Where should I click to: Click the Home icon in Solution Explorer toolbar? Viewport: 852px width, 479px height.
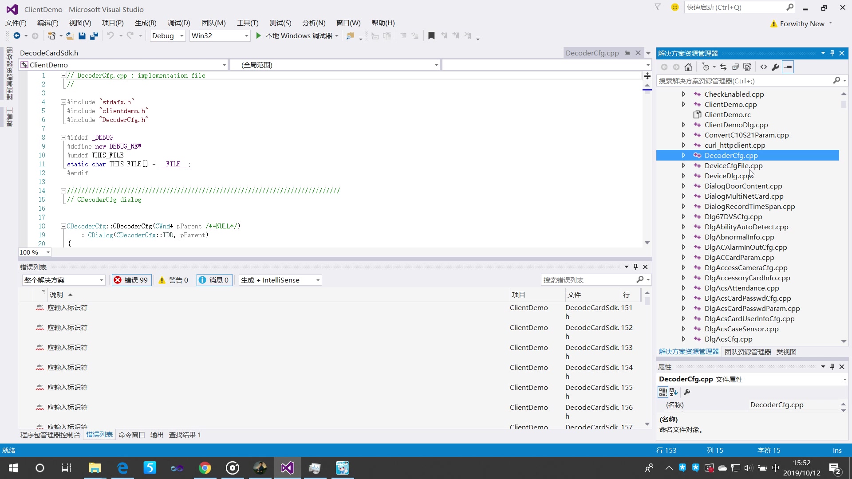[x=688, y=67]
